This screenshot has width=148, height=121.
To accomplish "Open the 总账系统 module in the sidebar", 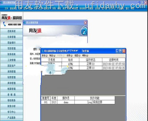I will click(11, 31).
